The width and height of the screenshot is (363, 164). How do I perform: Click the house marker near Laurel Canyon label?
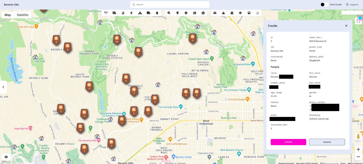tap(206, 52)
